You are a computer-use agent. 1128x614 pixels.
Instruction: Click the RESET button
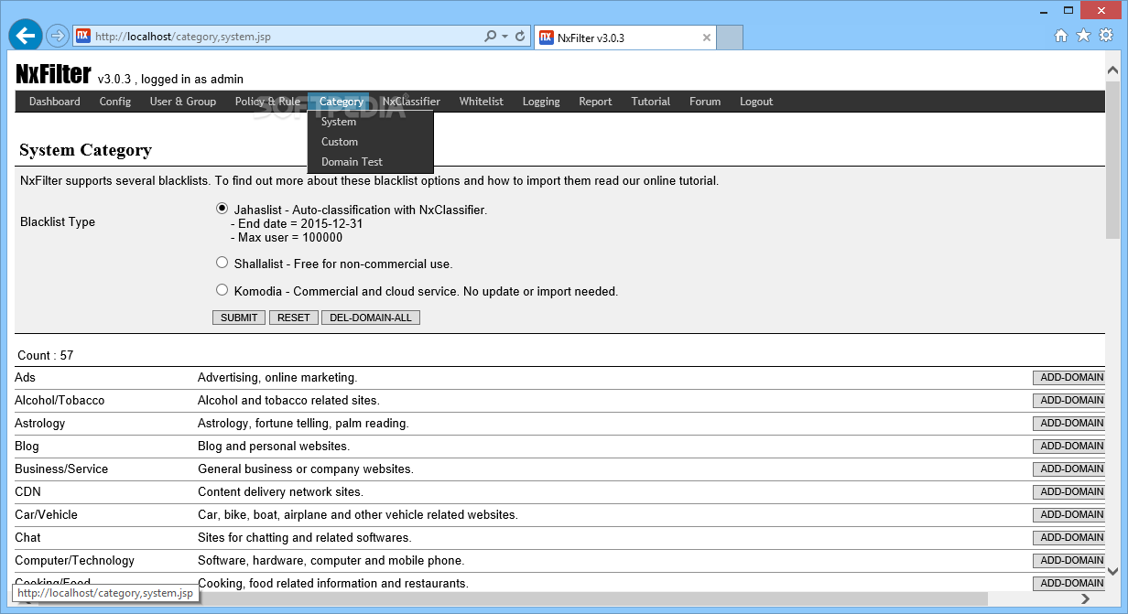coord(294,318)
